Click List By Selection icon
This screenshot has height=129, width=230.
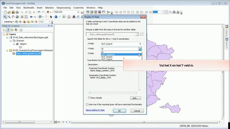coord(16,30)
